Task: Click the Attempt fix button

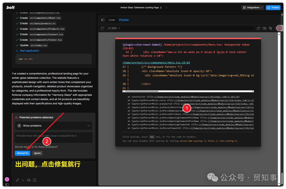Action: 23,153
